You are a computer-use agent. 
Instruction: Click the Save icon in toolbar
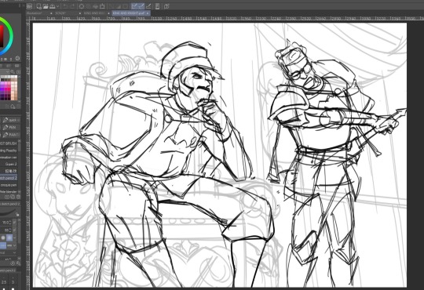(52, 6)
